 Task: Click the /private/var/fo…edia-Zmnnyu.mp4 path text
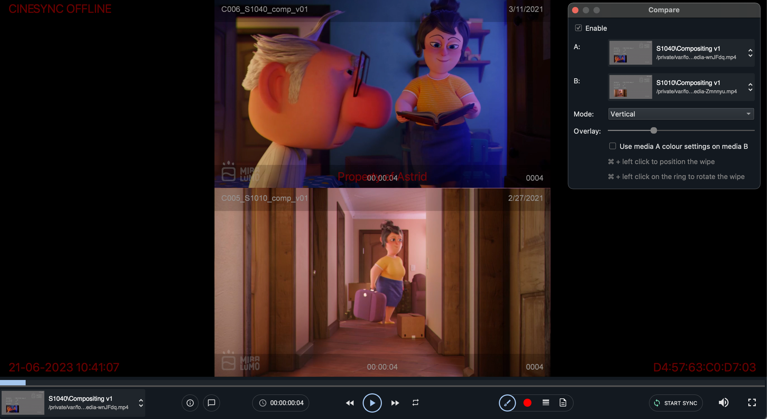(x=696, y=91)
